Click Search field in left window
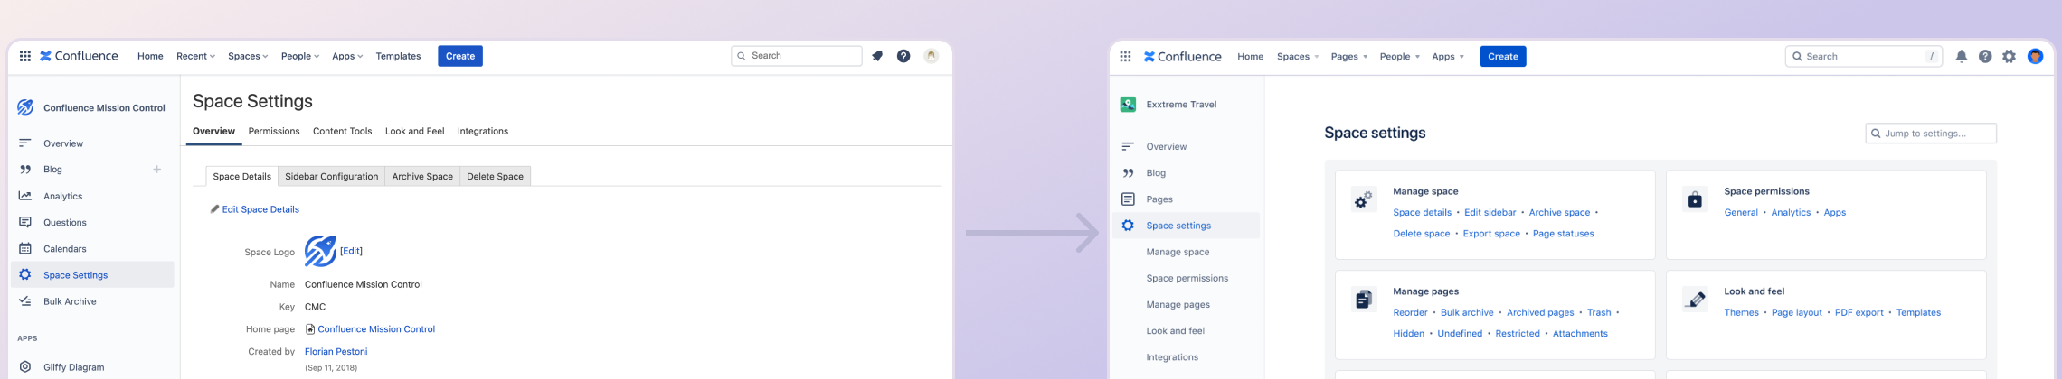 coord(797,56)
